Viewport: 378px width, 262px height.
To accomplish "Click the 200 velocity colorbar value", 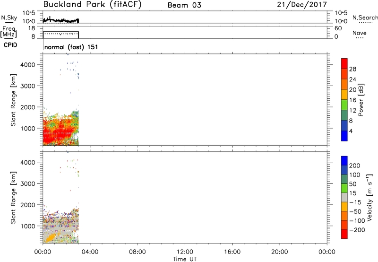I will (x=355, y=166).
